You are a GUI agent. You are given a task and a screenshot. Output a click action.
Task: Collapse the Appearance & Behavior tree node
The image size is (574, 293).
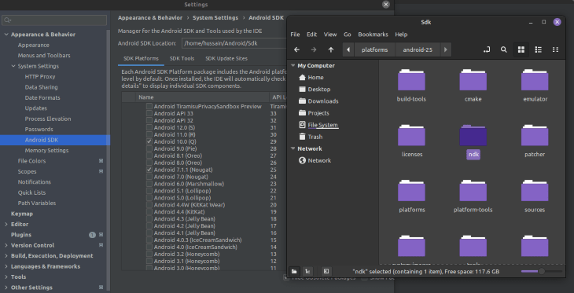[x=6, y=35]
